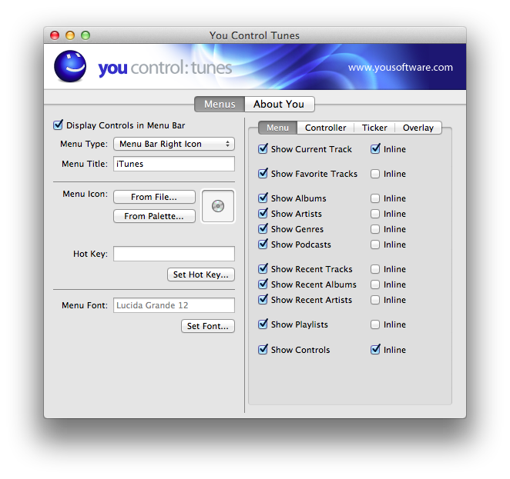Enable Inline for Show Recent Artists
The width and height of the screenshot is (510, 479).
click(x=375, y=300)
